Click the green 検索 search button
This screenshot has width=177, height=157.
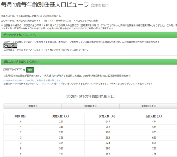pos(30,70)
